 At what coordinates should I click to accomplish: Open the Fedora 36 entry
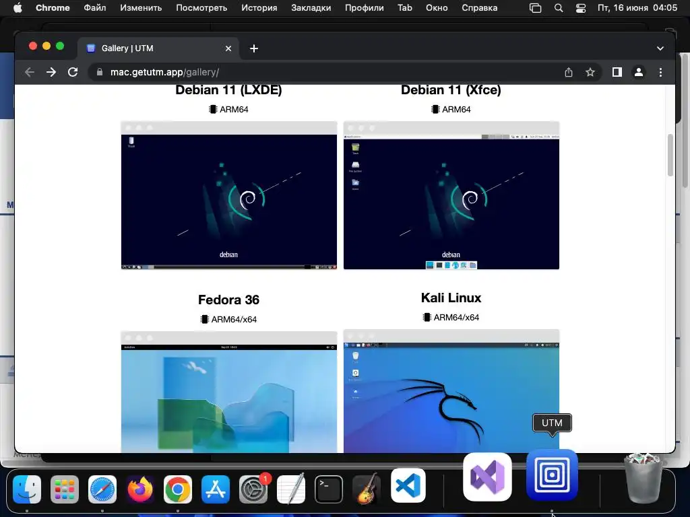click(x=229, y=300)
